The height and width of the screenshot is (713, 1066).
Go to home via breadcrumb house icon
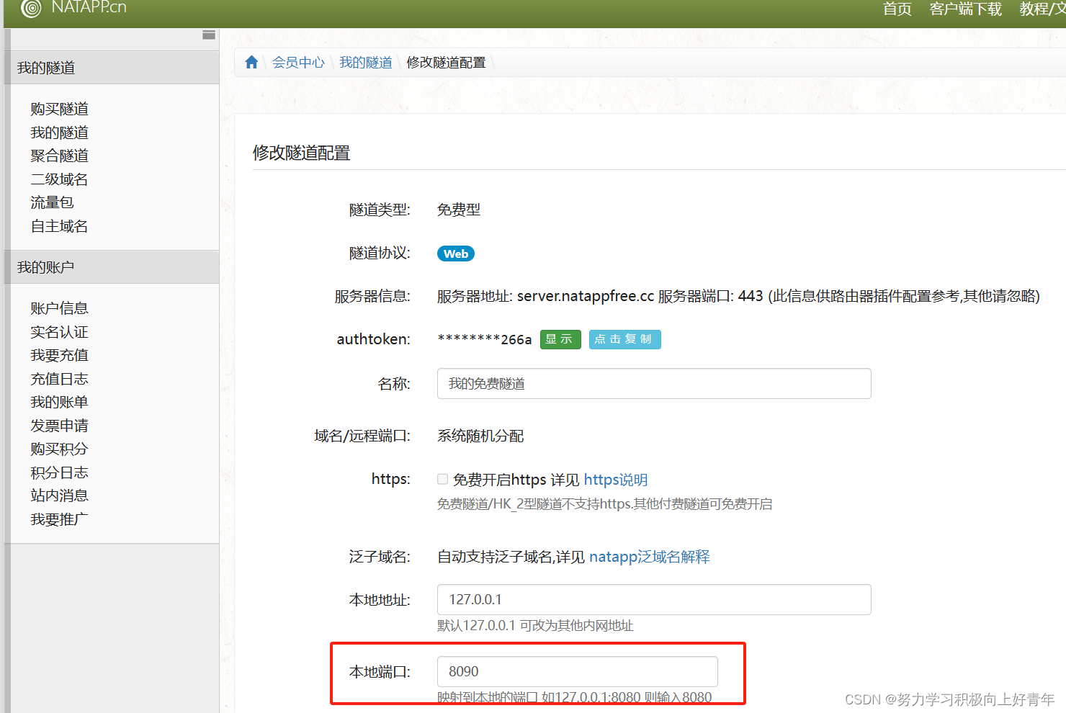pyautogui.click(x=251, y=63)
